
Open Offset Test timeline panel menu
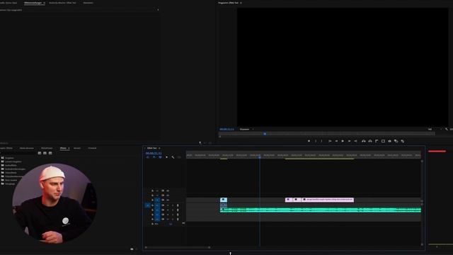(x=159, y=148)
